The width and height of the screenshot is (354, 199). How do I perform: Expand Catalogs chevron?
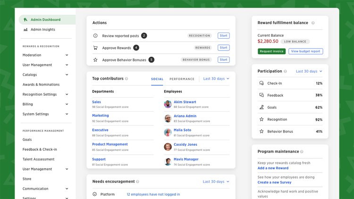coord(67,75)
